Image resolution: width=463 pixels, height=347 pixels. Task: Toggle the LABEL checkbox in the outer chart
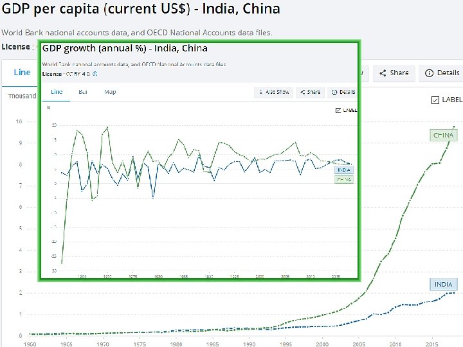(x=435, y=100)
